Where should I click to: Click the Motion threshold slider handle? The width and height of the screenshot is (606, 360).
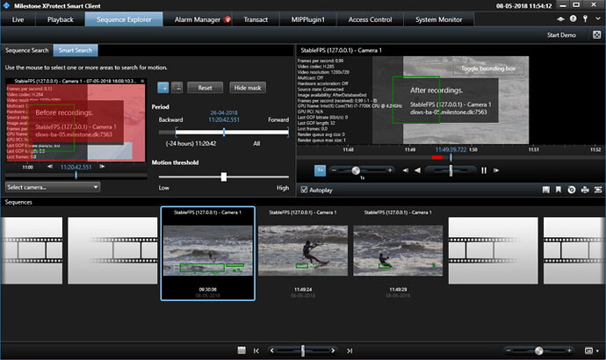pyautogui.click(x=224, y=176)
